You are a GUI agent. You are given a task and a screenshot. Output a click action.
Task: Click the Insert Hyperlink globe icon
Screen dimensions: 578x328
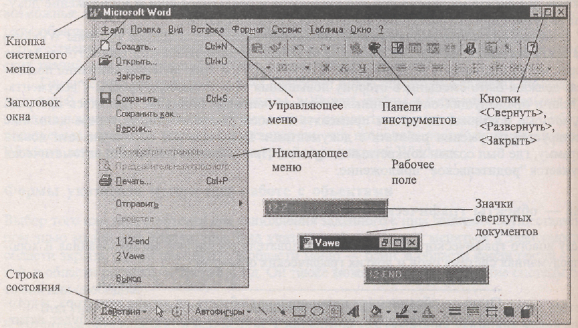(356, 48)
